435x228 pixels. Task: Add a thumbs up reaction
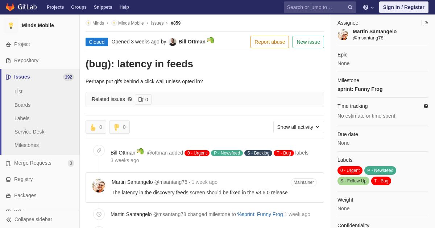click(96, 127)
